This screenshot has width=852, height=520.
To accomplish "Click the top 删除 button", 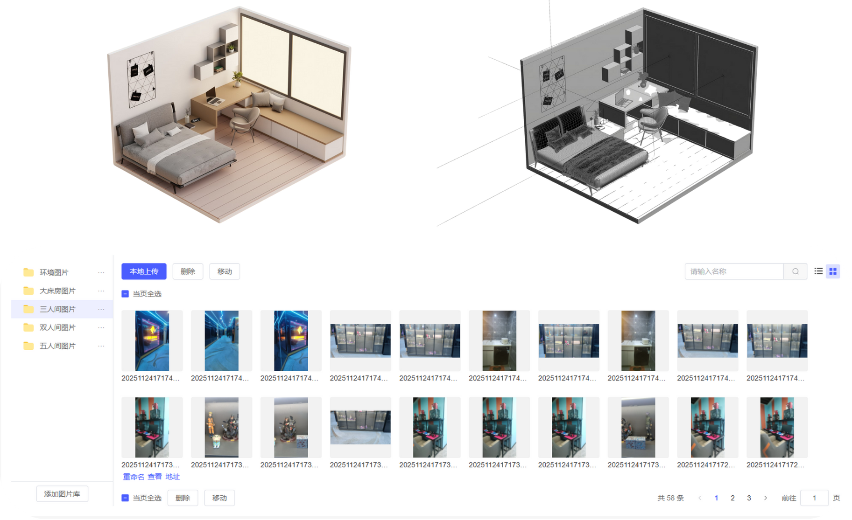I will [188, 271].
